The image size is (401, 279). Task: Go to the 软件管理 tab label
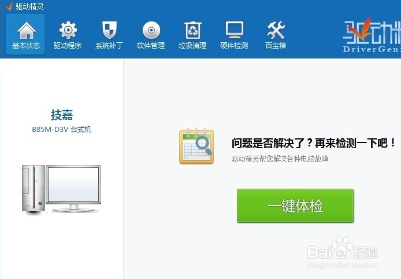pyautogui.click(x=151, y=46)
